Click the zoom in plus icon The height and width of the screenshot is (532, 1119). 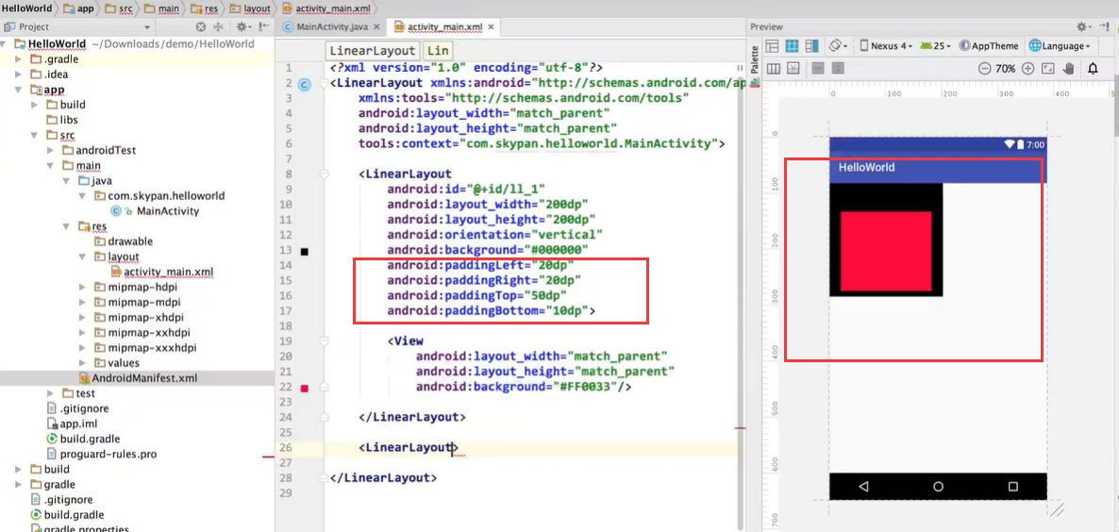click(x=1027, y=69)
